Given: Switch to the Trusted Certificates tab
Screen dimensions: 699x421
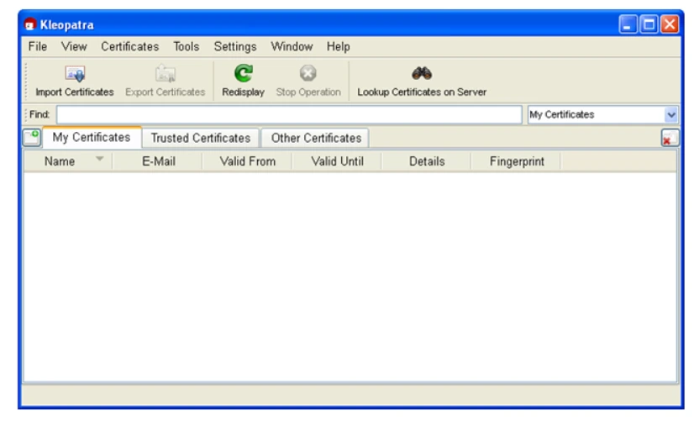Looking at the screenshot, I should pos(201,139).
